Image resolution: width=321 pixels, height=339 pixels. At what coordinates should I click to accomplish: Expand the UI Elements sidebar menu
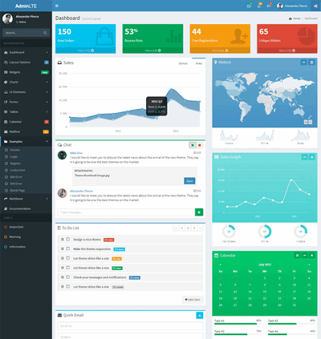26,92
